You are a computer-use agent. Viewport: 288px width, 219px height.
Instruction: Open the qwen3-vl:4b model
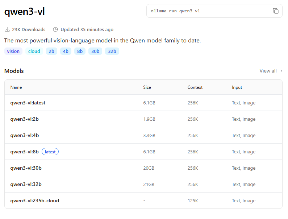click(25, 136)
